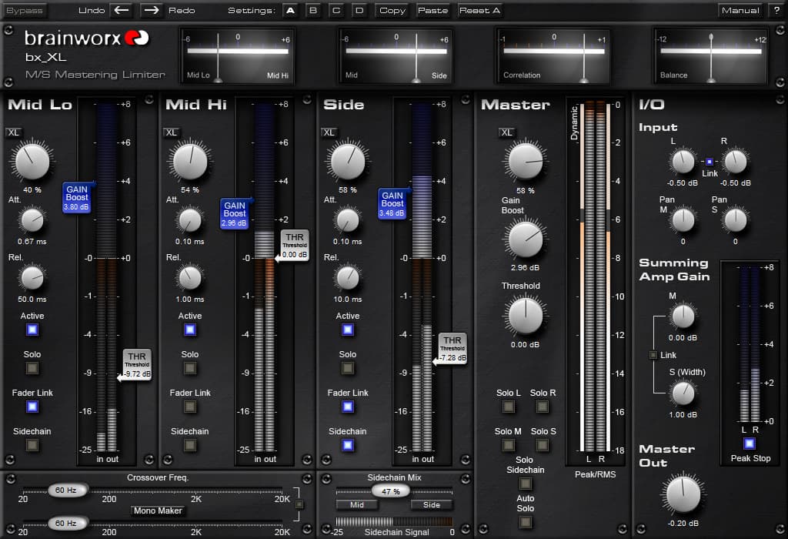Click the Copy settings button
788x539 pixels.
tap(392, 10)
